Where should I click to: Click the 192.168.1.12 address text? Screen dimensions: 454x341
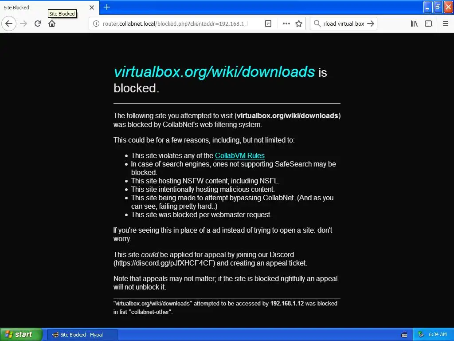[x=287, y=304]
